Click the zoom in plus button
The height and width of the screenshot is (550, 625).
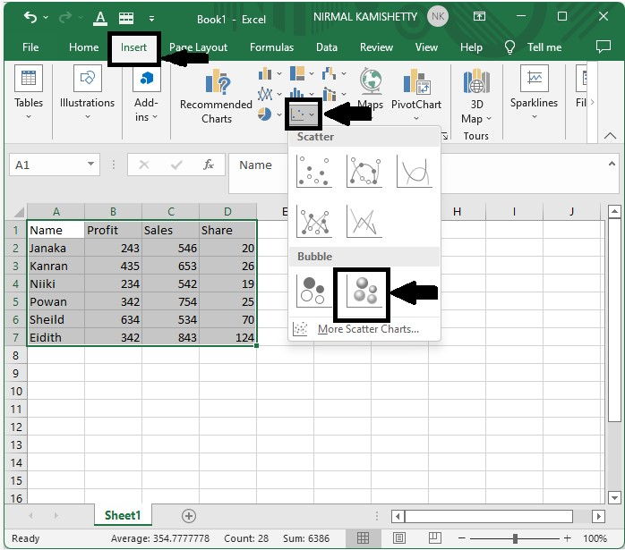click(567, 538)
